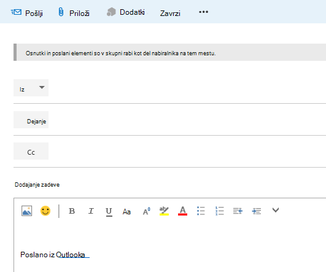The height and width of the screenshot is (272, 326).
Task: Toggle the numbered list
Action: pos(220,211)
